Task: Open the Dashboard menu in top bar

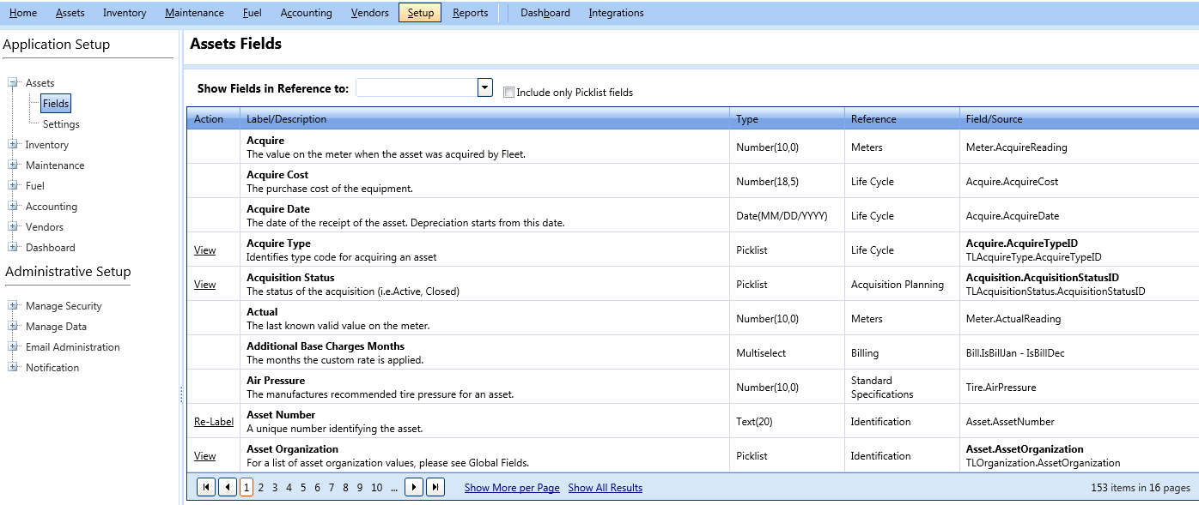Action: (x=545, y=13)
